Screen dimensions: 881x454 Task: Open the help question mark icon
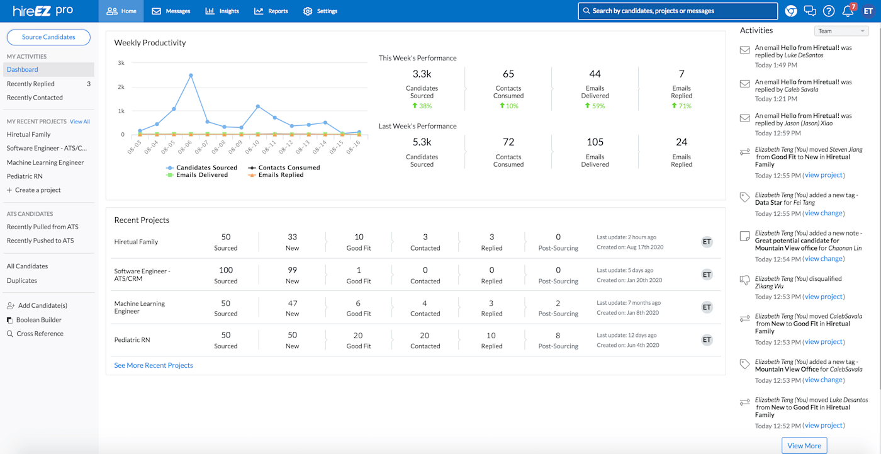(x=829, y=11)
